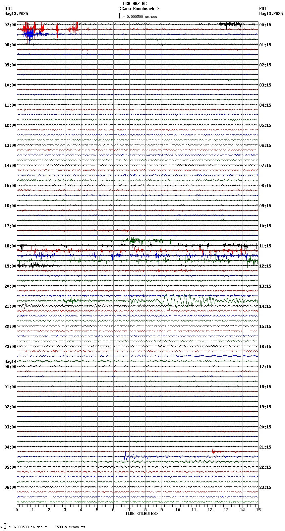This screenshot has width=285, height=531.
Task: Click the 00:00 UTC time label
Action: pos(10,367)
